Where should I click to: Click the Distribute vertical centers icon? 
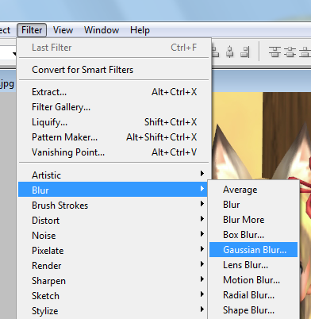290,52
